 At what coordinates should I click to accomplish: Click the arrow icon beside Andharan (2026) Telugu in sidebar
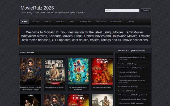pyautogui.click(x=118, y=64)
